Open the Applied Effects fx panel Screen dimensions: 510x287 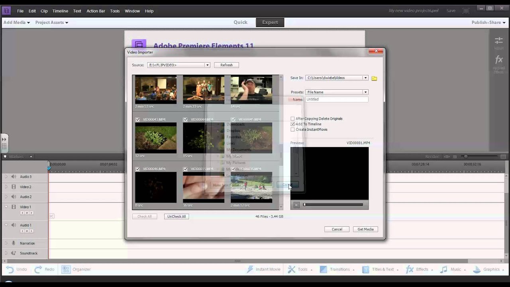(x=498, y=60)
